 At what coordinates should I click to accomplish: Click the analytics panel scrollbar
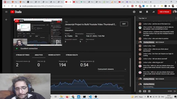click(130, 72)
